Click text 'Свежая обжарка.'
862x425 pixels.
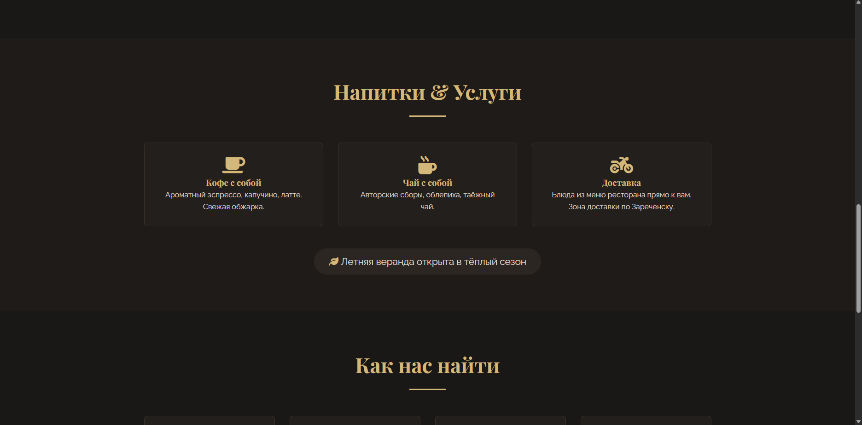click(x=233, y=207)
